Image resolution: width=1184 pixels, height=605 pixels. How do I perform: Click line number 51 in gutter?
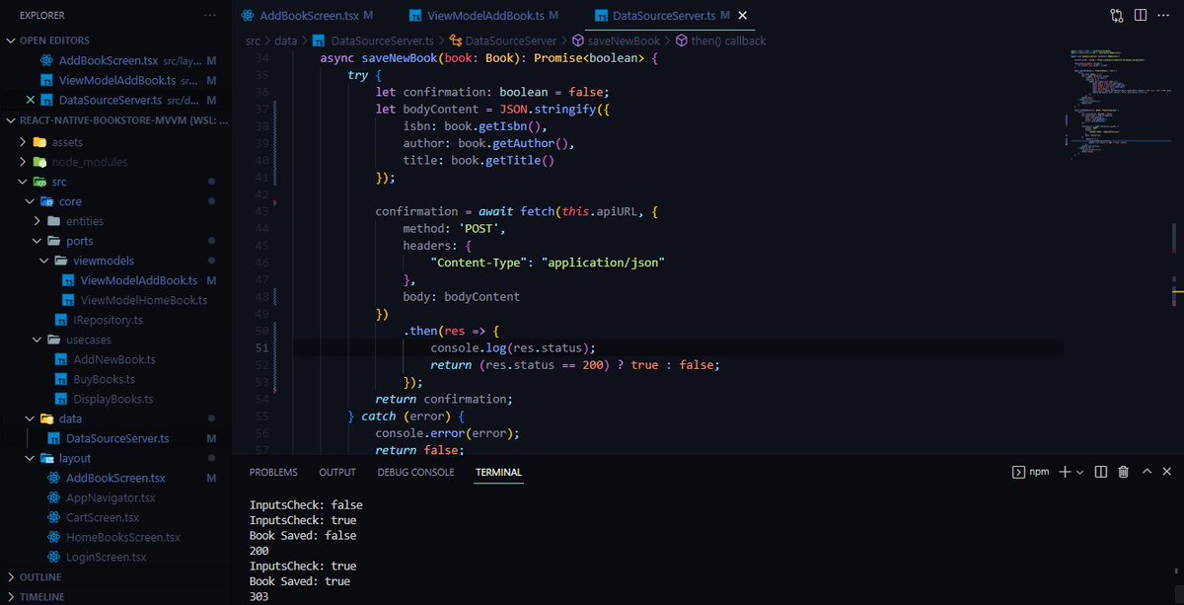(262, 347)
